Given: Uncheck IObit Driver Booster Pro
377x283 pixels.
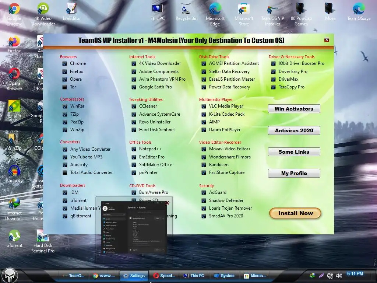Looking at the screenshot, I should point(273,63).
